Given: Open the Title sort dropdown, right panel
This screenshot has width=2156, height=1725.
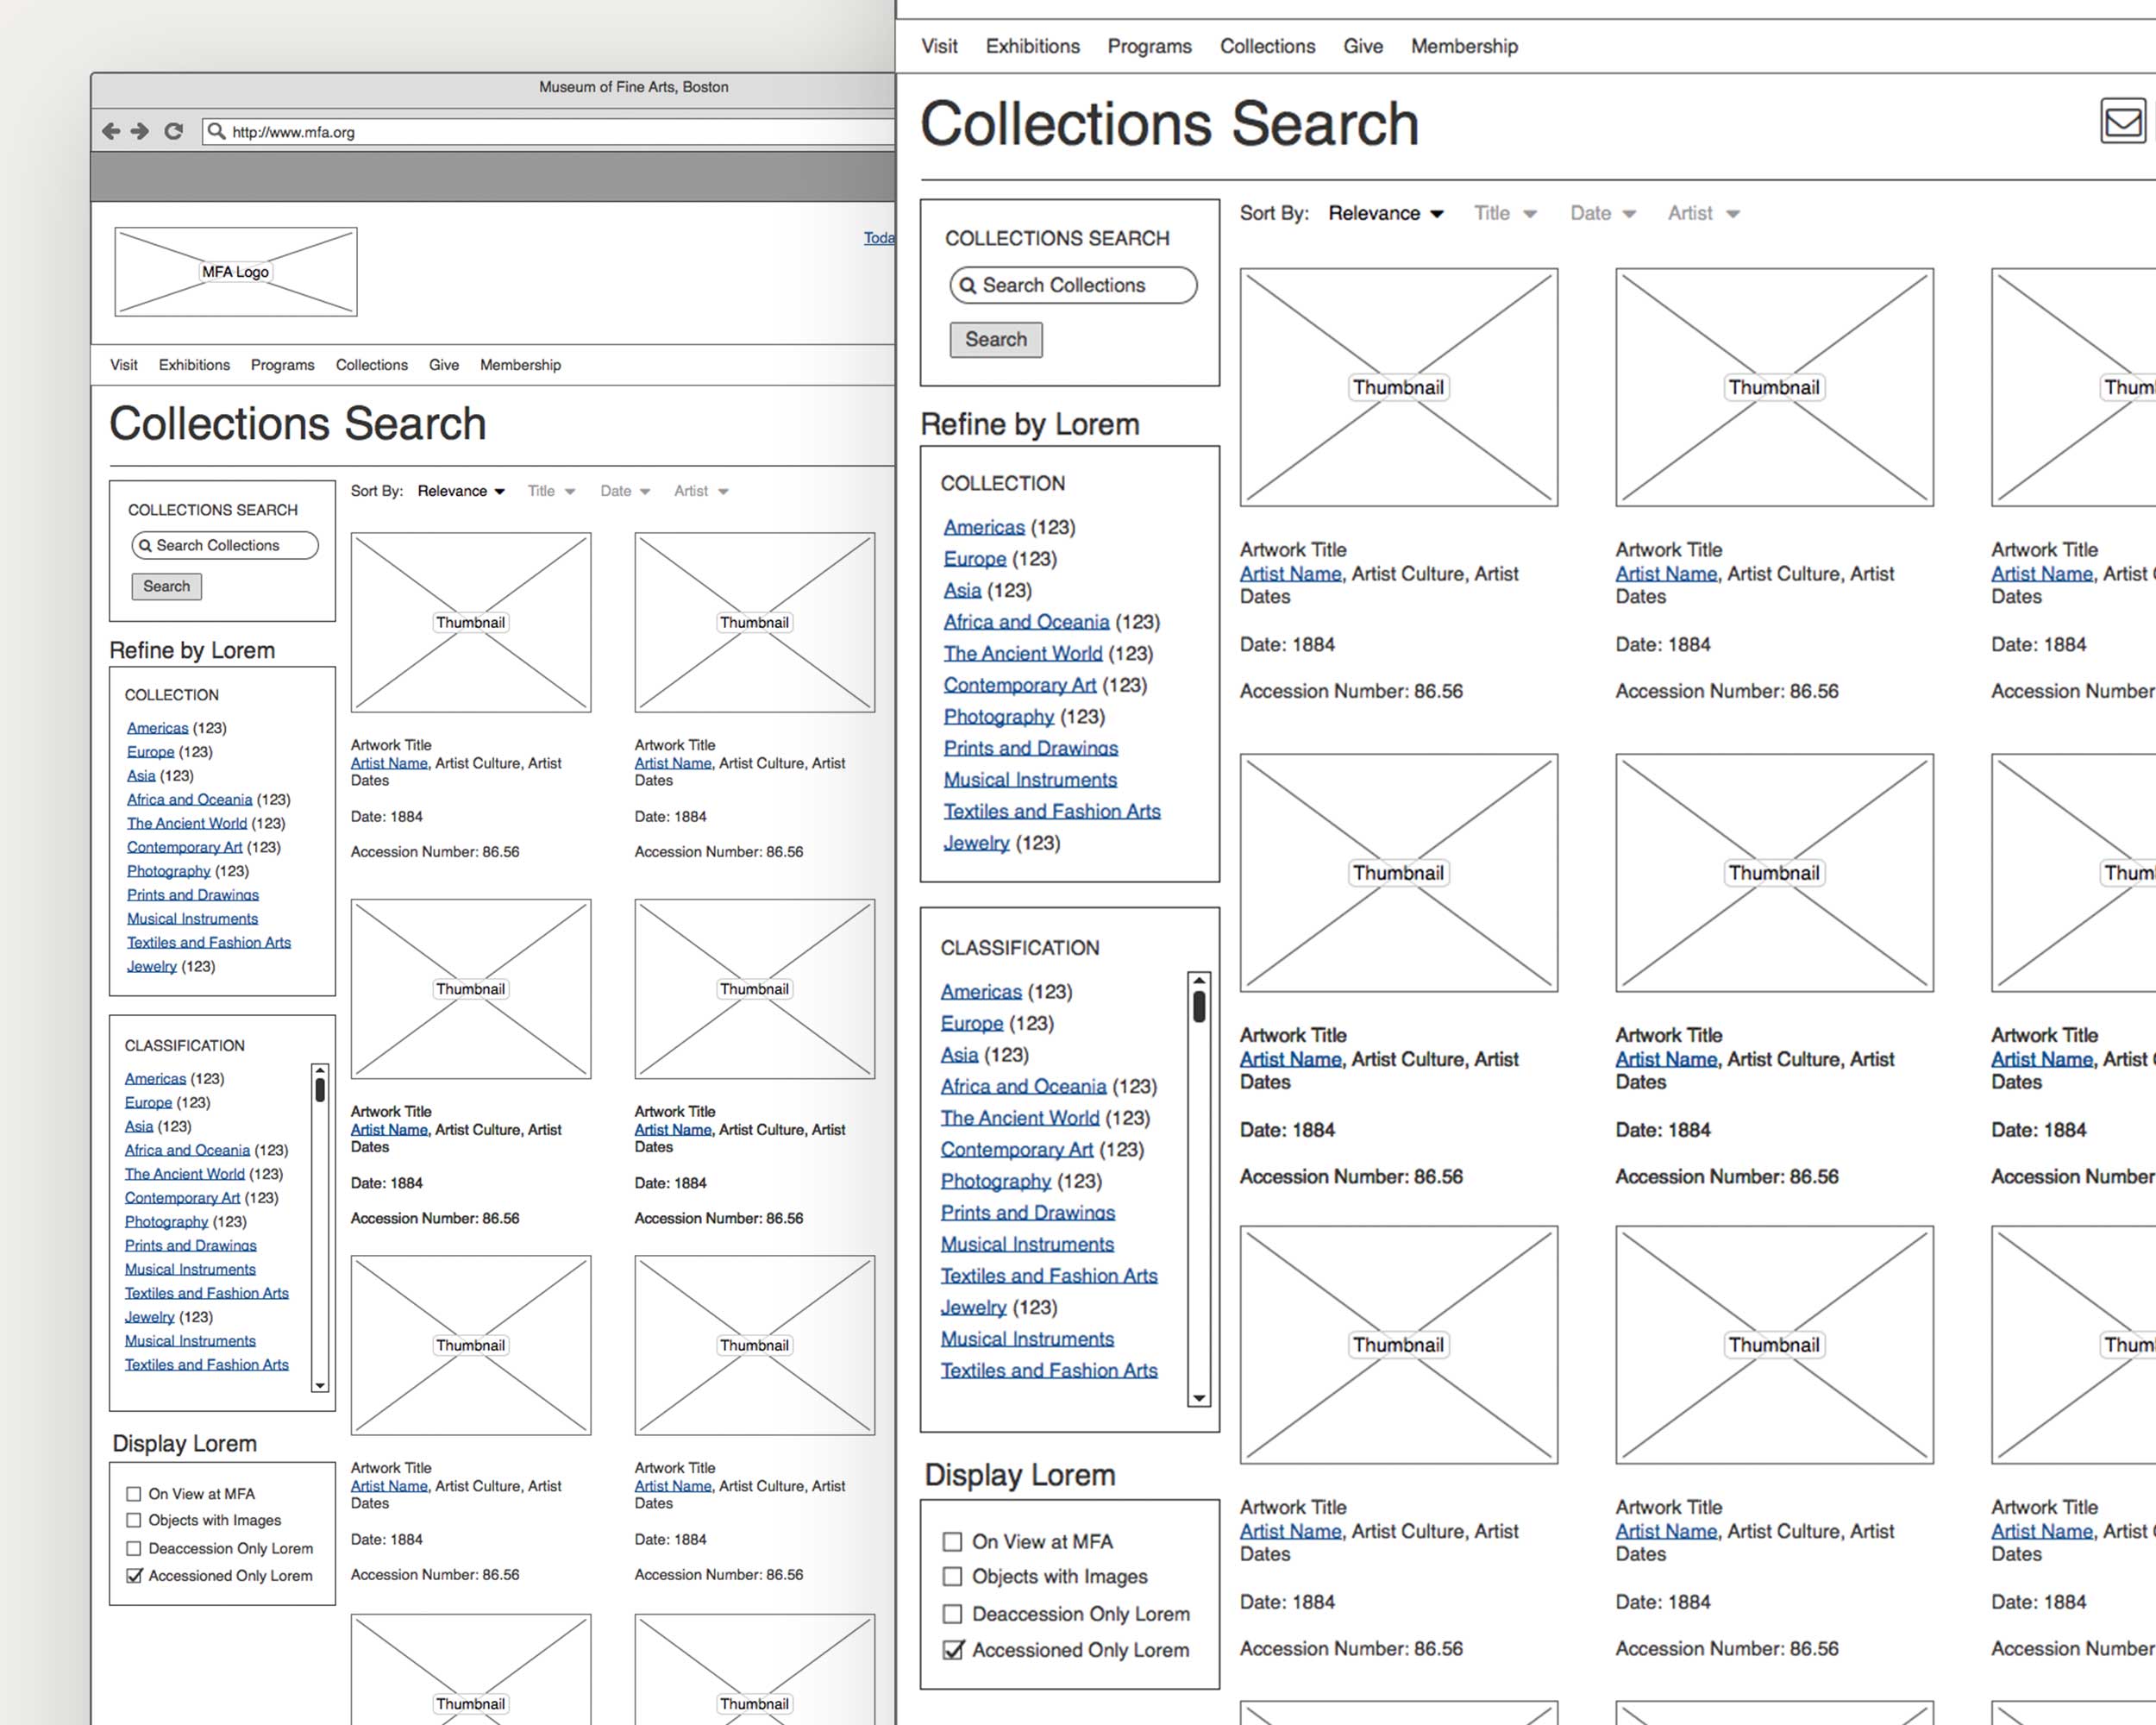Looking at the screenshot, I should point(1504,213).
